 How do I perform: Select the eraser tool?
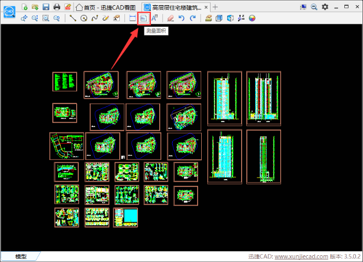pyautogui.click(x=170, y=18)
